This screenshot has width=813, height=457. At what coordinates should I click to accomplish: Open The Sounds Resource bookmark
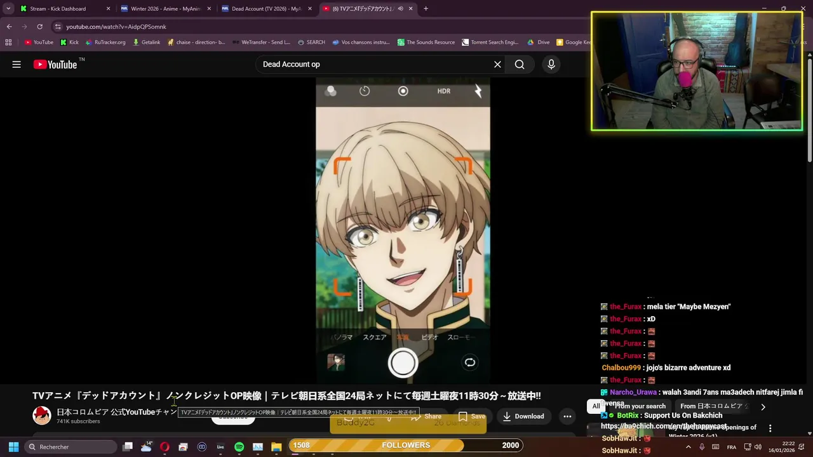pyautogui.click(x=426, y=43)
